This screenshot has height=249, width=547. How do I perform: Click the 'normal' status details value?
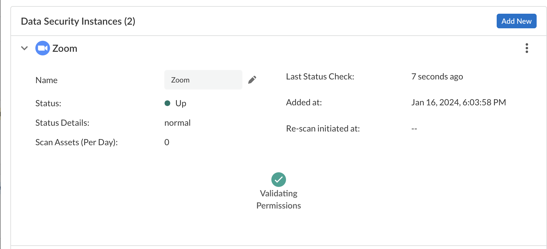(177, 123)
